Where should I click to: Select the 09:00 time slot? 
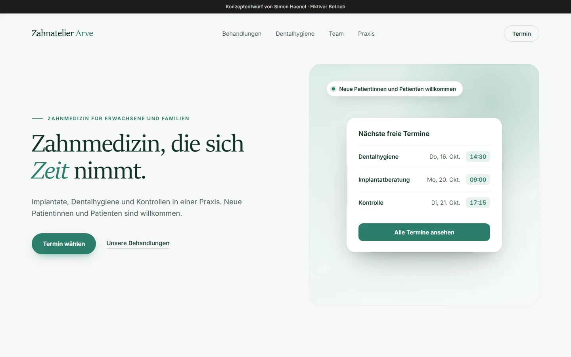click(x=478, y=180)
